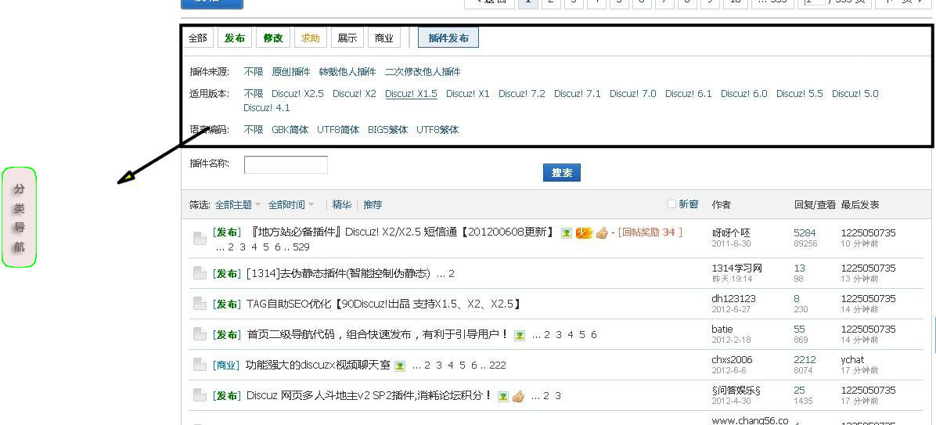Open the TAG自助SEO优化 thread

(383, 304)
